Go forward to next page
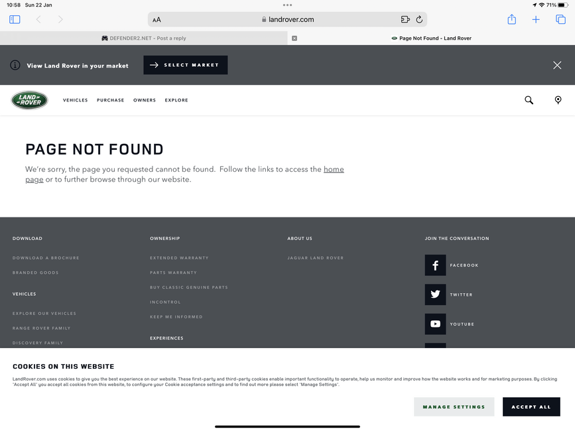 click(x=60, y=19)
